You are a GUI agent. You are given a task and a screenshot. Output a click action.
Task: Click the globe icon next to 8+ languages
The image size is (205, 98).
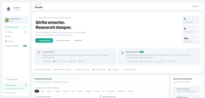click(109, 70)
